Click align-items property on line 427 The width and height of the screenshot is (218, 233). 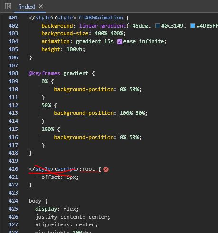coord(52,224)
